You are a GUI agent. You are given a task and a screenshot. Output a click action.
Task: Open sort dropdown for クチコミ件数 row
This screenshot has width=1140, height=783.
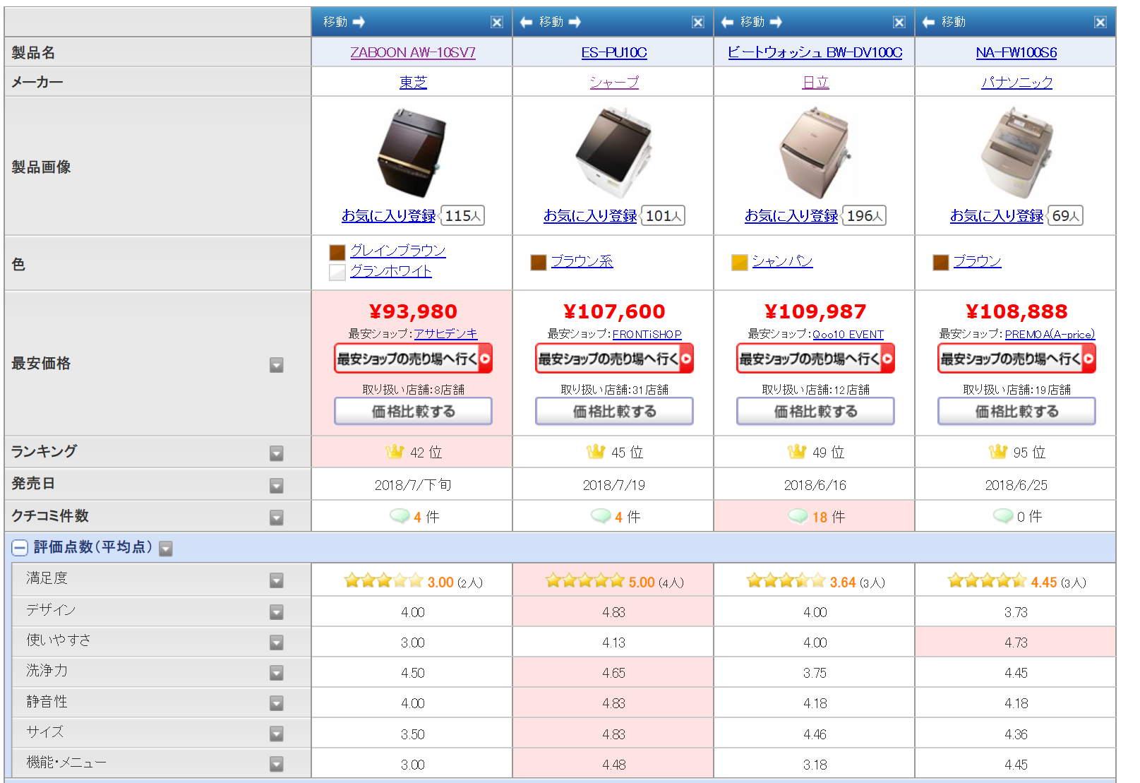[x=277, y=518]
